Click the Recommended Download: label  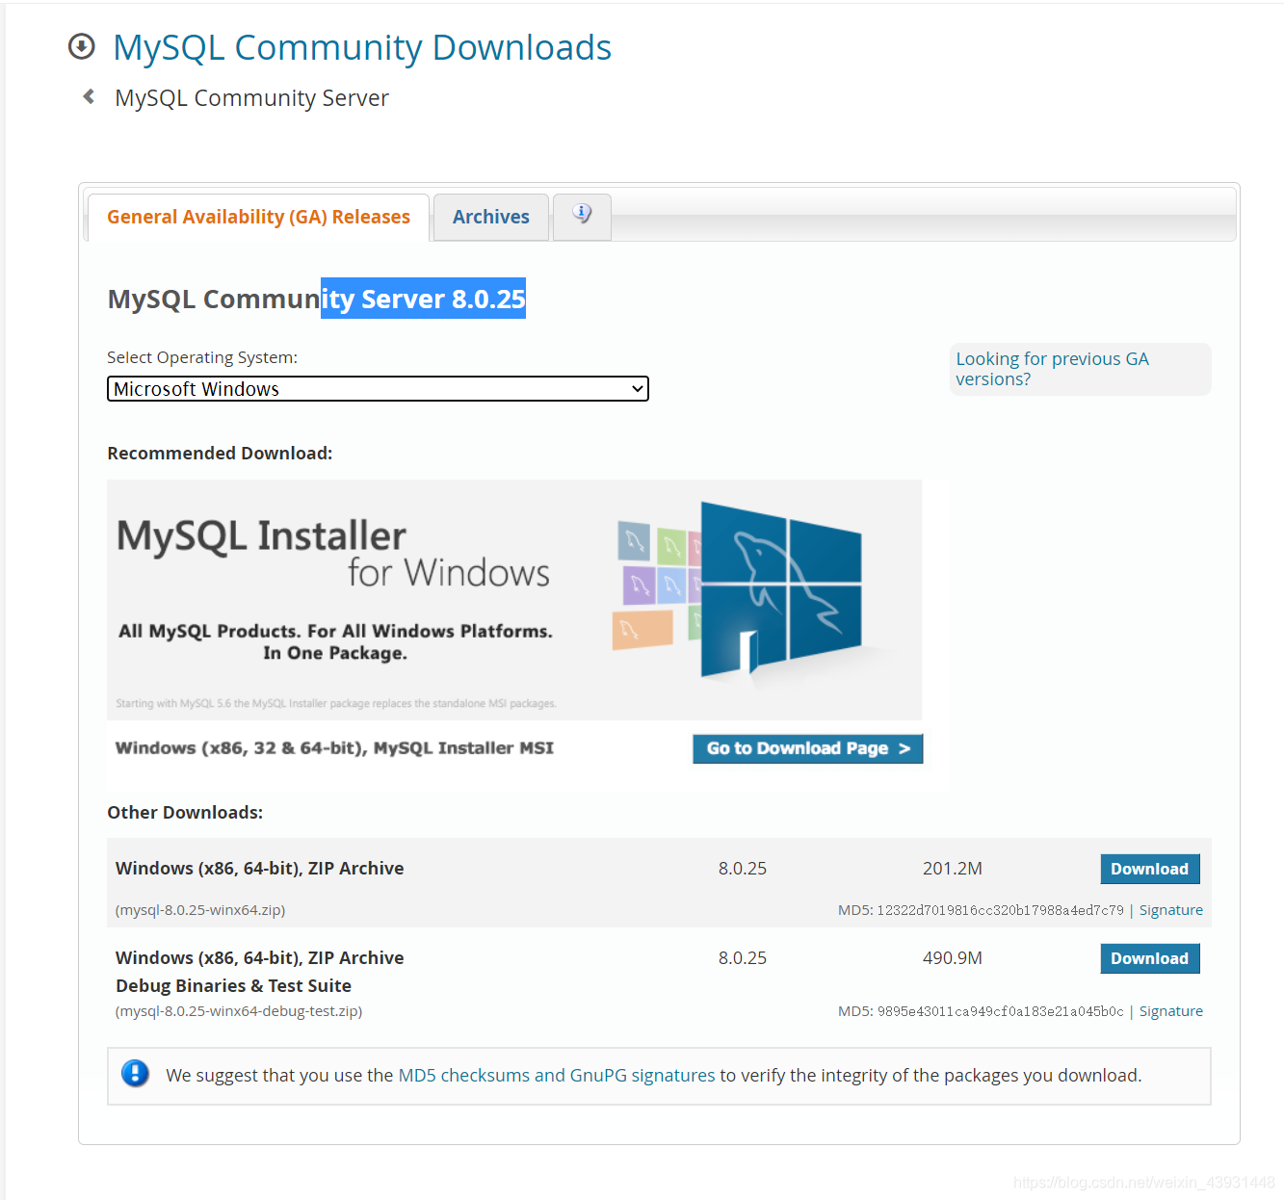[x=220, y=454]
